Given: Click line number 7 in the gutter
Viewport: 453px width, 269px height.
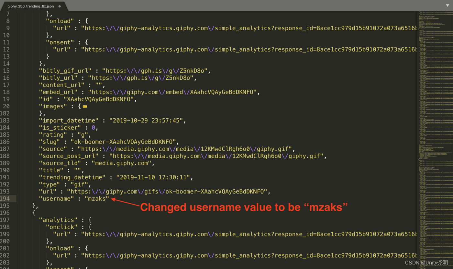Looking at the screenshot, I should 8,14.
